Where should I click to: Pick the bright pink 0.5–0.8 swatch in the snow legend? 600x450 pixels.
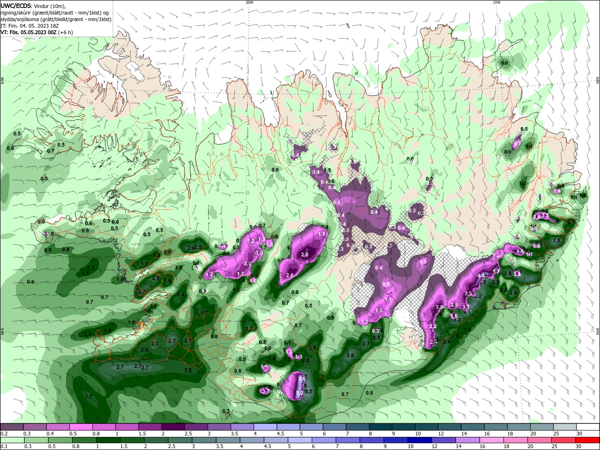[81, 427]
